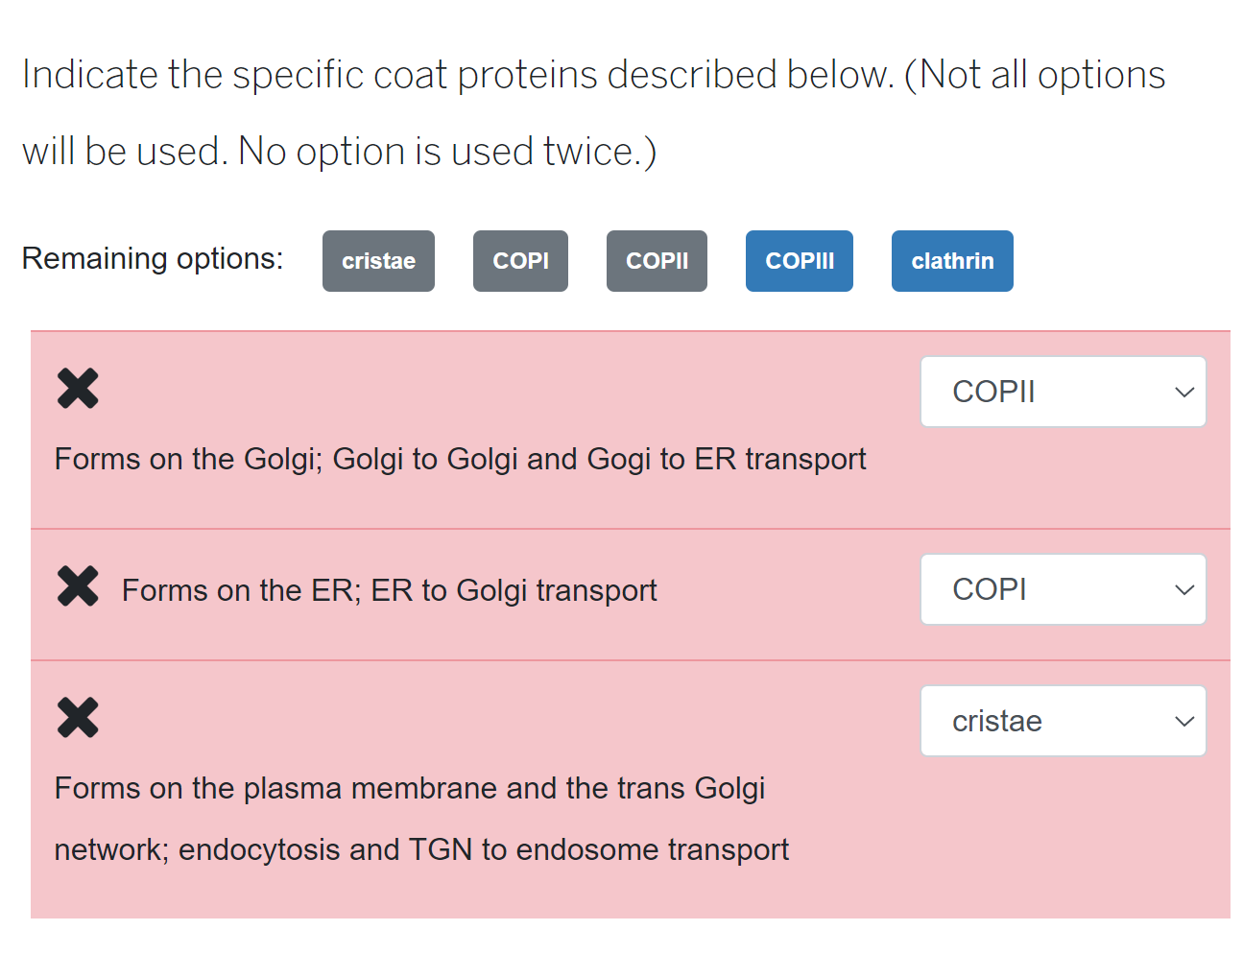The width and height of the screenshot is (1243, 978).
Task: Click the chevron arrow on the cristae dropdown
Action: click(1184, 722)
